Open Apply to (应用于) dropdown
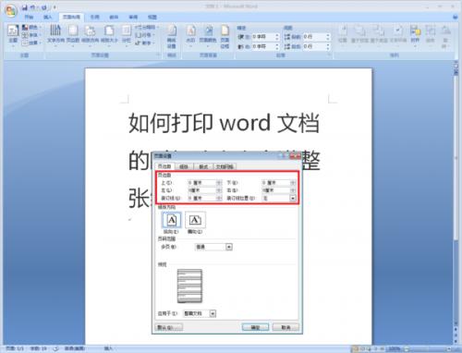This screenshot has height=353, width=462. click(213, 313)
